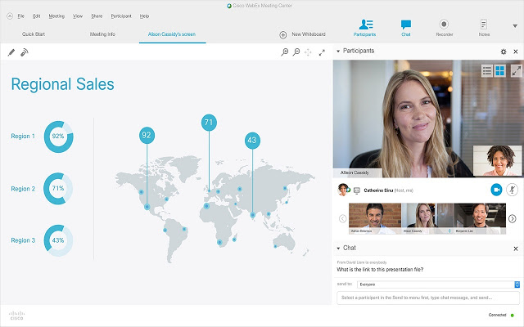Close the Chat panel
The image size is (524, 327).
(516, 249)
